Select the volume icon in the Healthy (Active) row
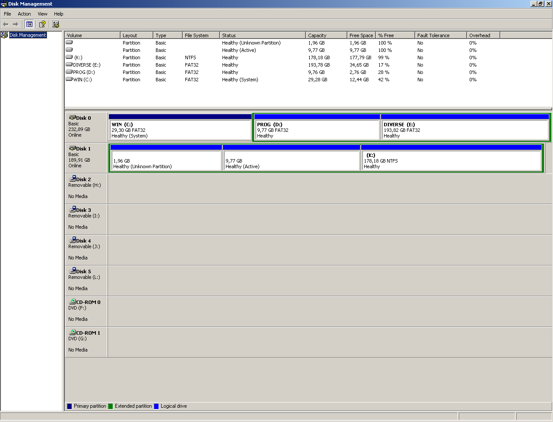Image resolution: width=553 pixels, height=422 pixels. [69, 50]
